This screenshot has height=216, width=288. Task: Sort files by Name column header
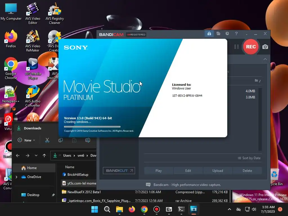pos(70,167)
